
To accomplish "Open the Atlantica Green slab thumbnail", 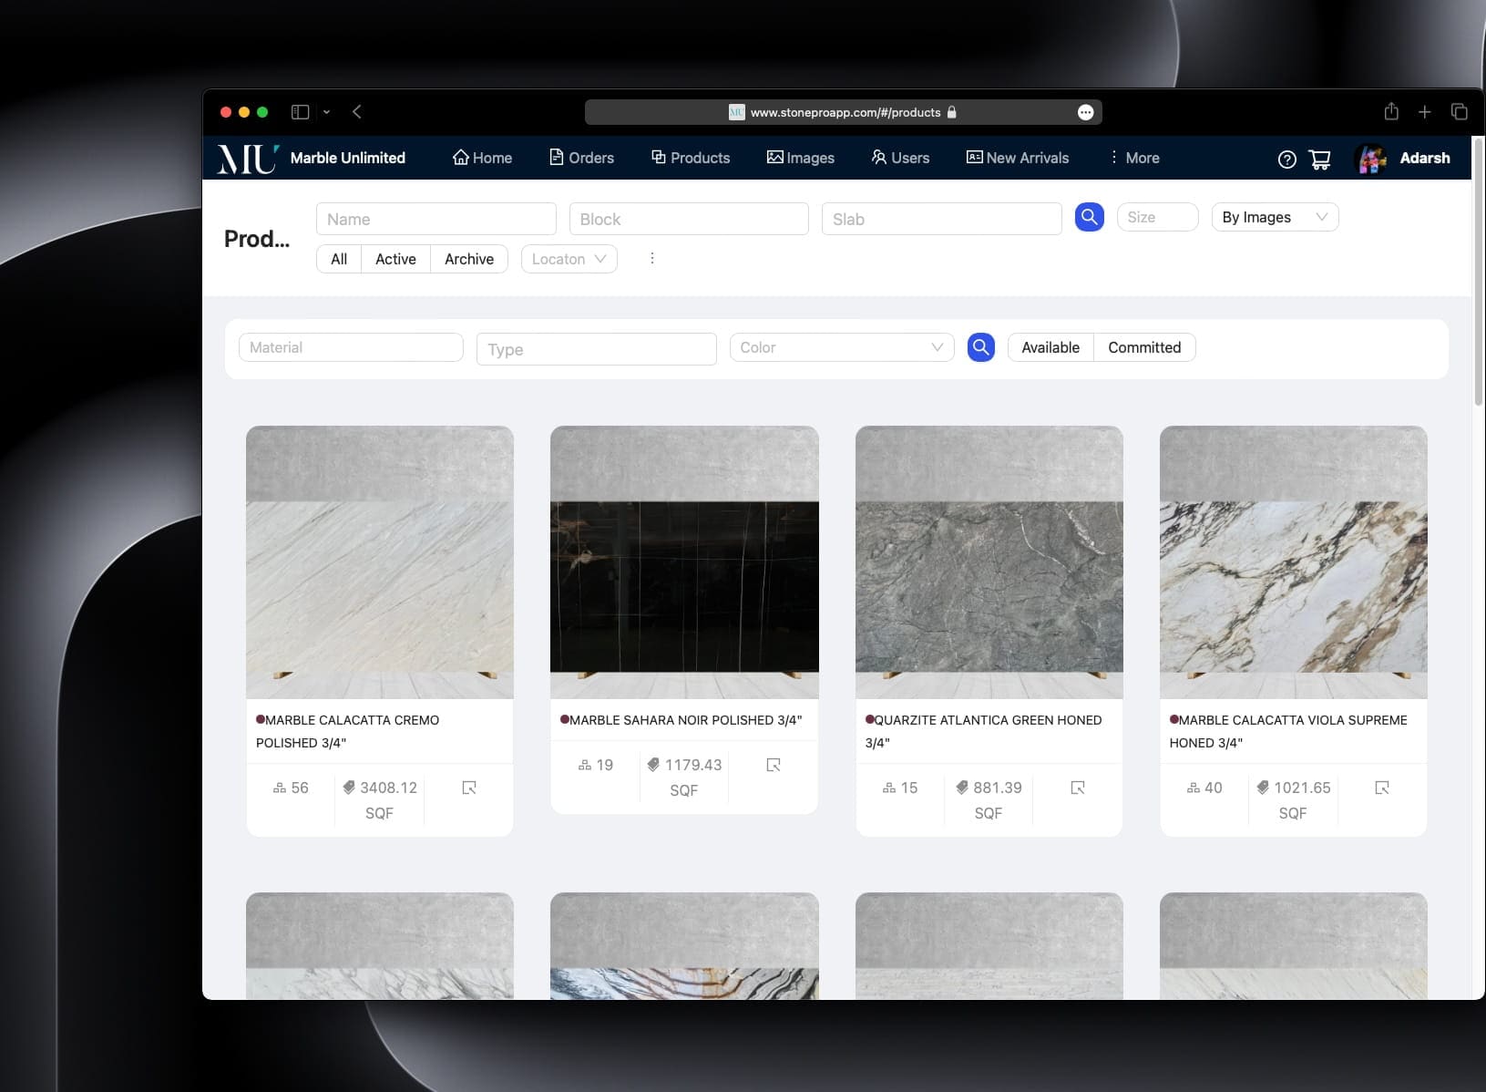I will (x=989, y=562).
